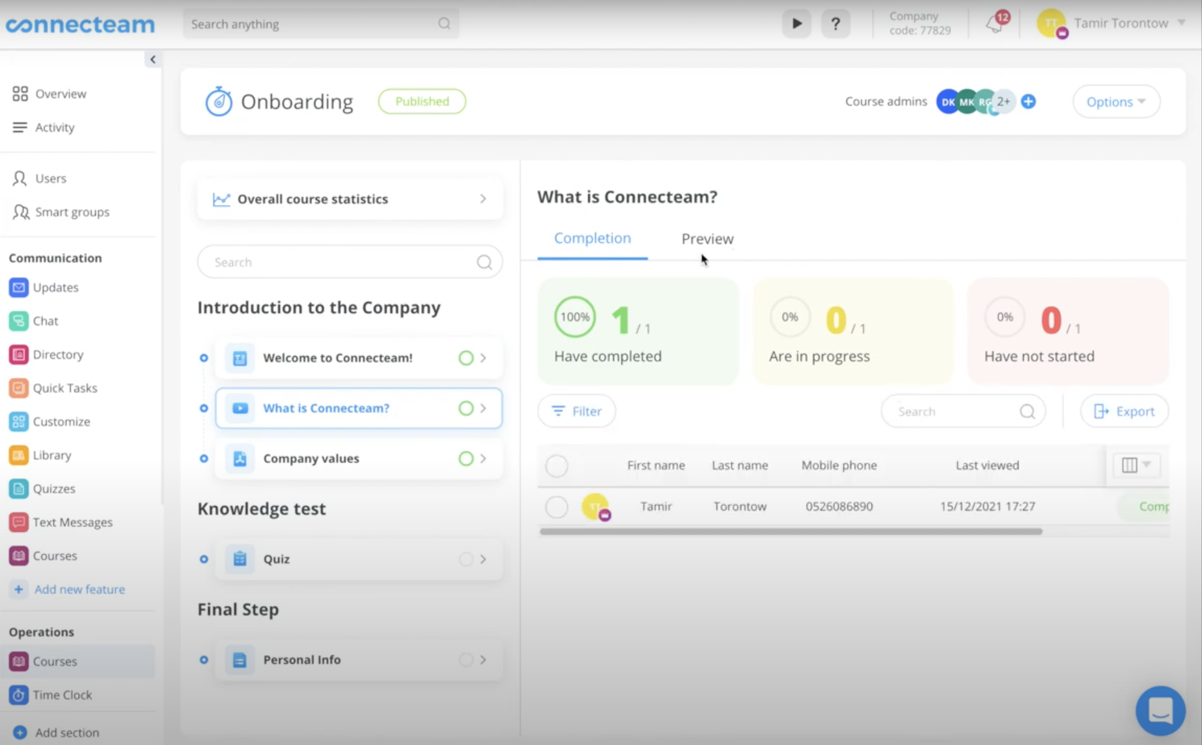
Task: Click the Published status badge
Action: 422,101
